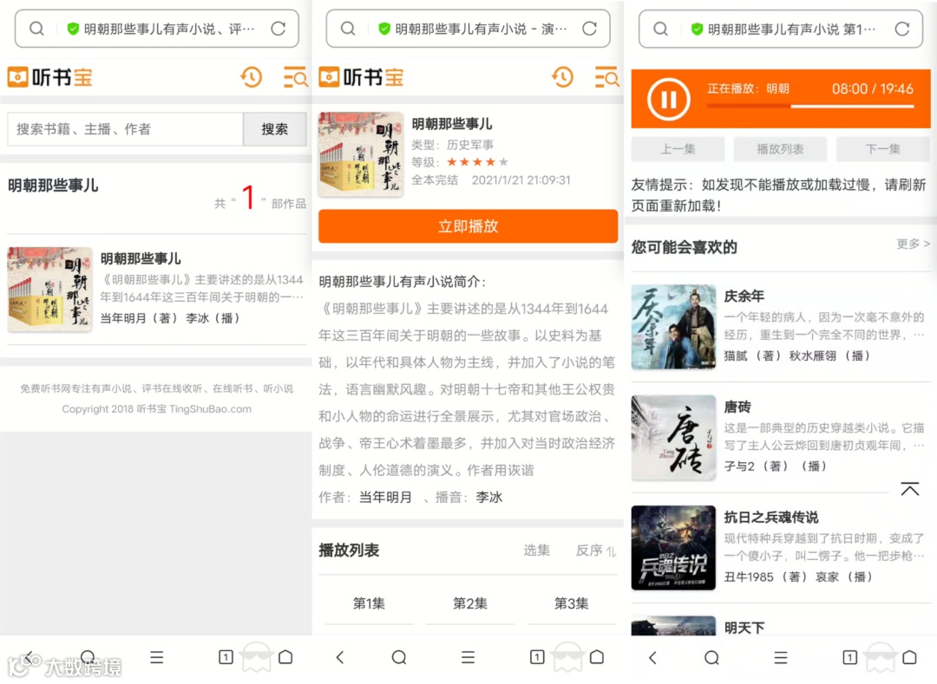
Task: Open tabs counter in second phone
Action: tap(537, 657)
